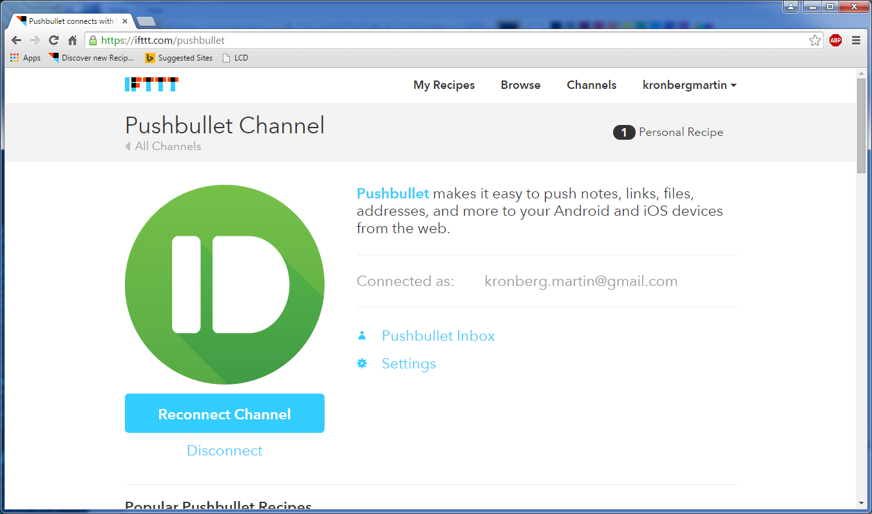Go back with the browser back arrow
Viewport: 872px width, 514px height.
point(17,40)
